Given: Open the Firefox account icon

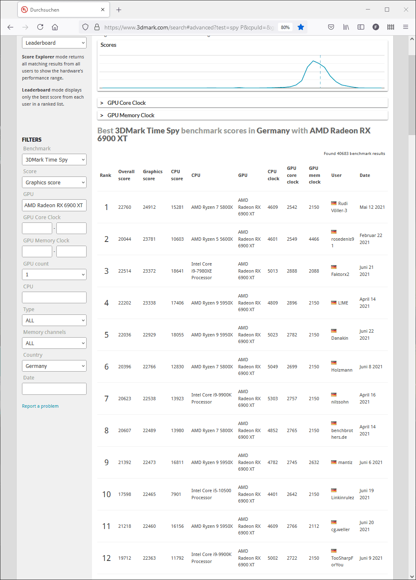Looking at the screenshot, I should pos(376,27).
